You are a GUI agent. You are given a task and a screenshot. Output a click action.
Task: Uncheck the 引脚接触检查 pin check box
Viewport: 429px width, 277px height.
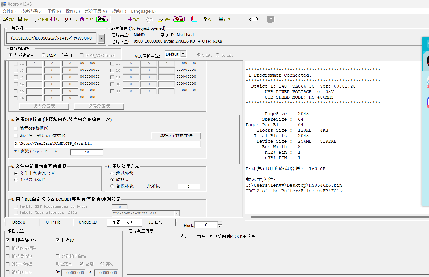click(x=8, y=240)
